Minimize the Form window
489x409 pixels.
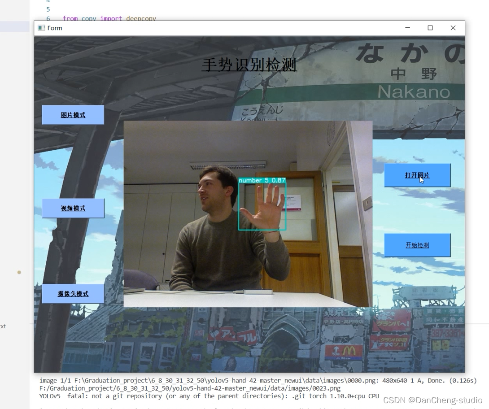point(407,28)
